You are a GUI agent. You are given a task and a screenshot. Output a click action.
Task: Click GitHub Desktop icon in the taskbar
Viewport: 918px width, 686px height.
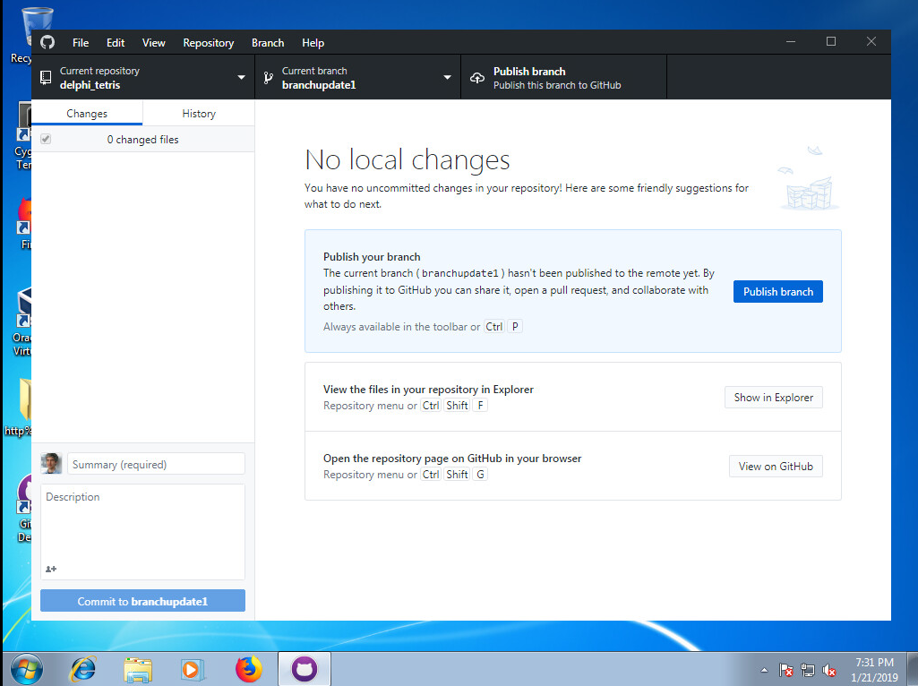305,668
